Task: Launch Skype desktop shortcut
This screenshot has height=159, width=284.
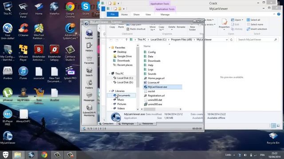Action: click(86, 8)
